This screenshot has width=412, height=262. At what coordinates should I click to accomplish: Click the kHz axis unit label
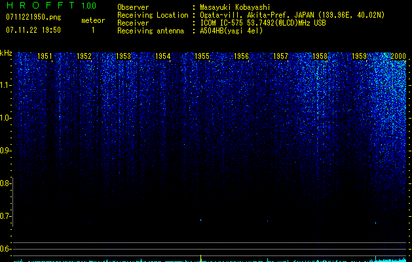[6, 53]
